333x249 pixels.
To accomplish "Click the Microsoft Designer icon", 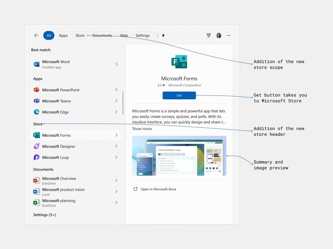I will tap(37, 146).
